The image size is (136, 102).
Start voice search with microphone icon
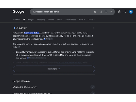[101, 12]
